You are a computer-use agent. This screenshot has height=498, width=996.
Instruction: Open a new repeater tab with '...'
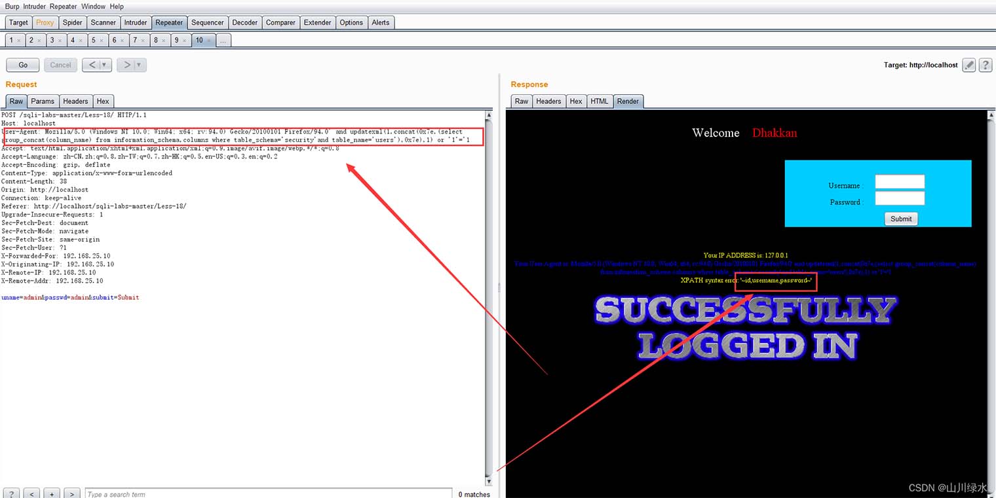click(x=223, y=41)
